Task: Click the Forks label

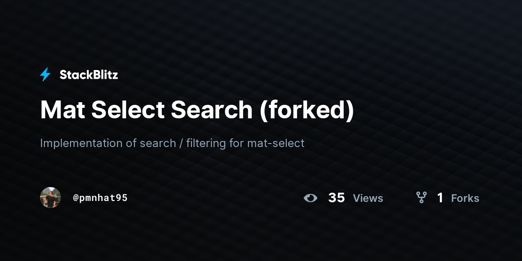Action: [465, 198]
